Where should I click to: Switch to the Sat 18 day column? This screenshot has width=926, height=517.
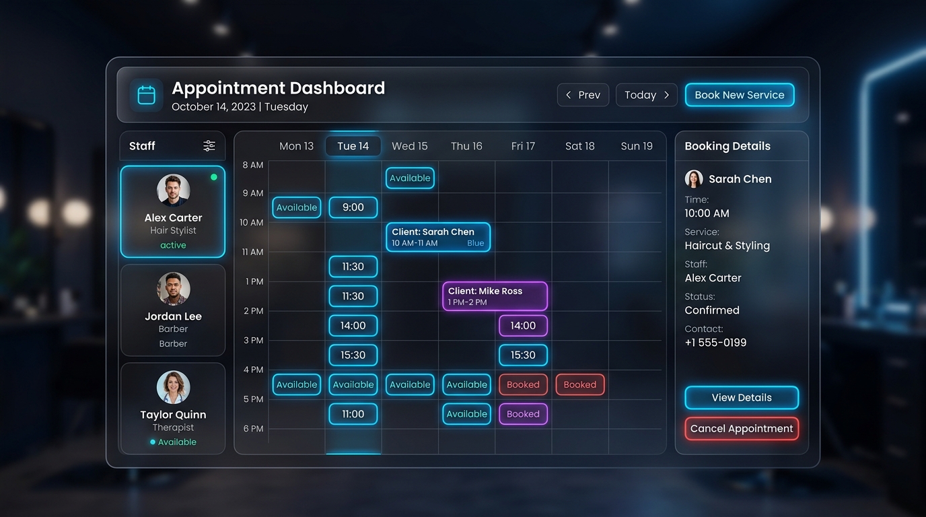pyautogui.click(x=580, y=146)
